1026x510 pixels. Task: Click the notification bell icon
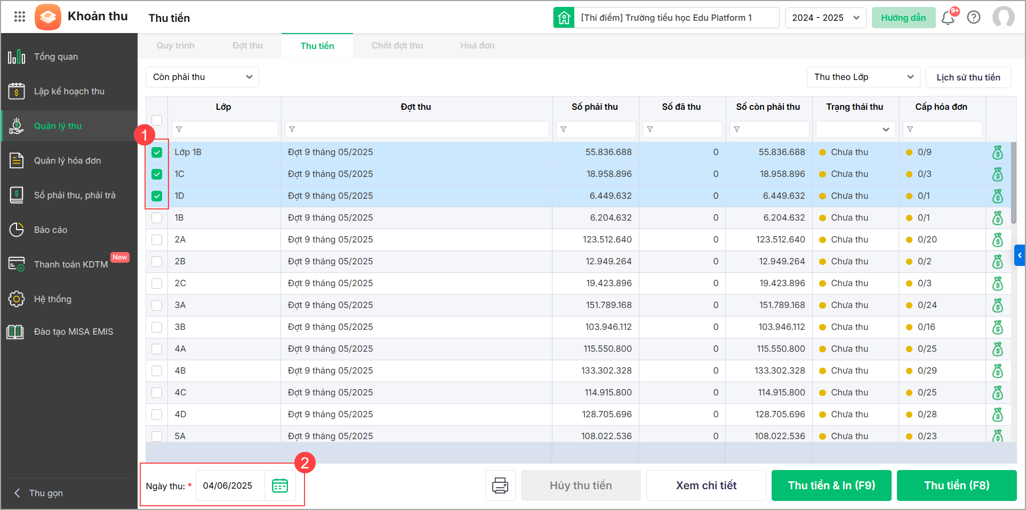coord(948,18)
